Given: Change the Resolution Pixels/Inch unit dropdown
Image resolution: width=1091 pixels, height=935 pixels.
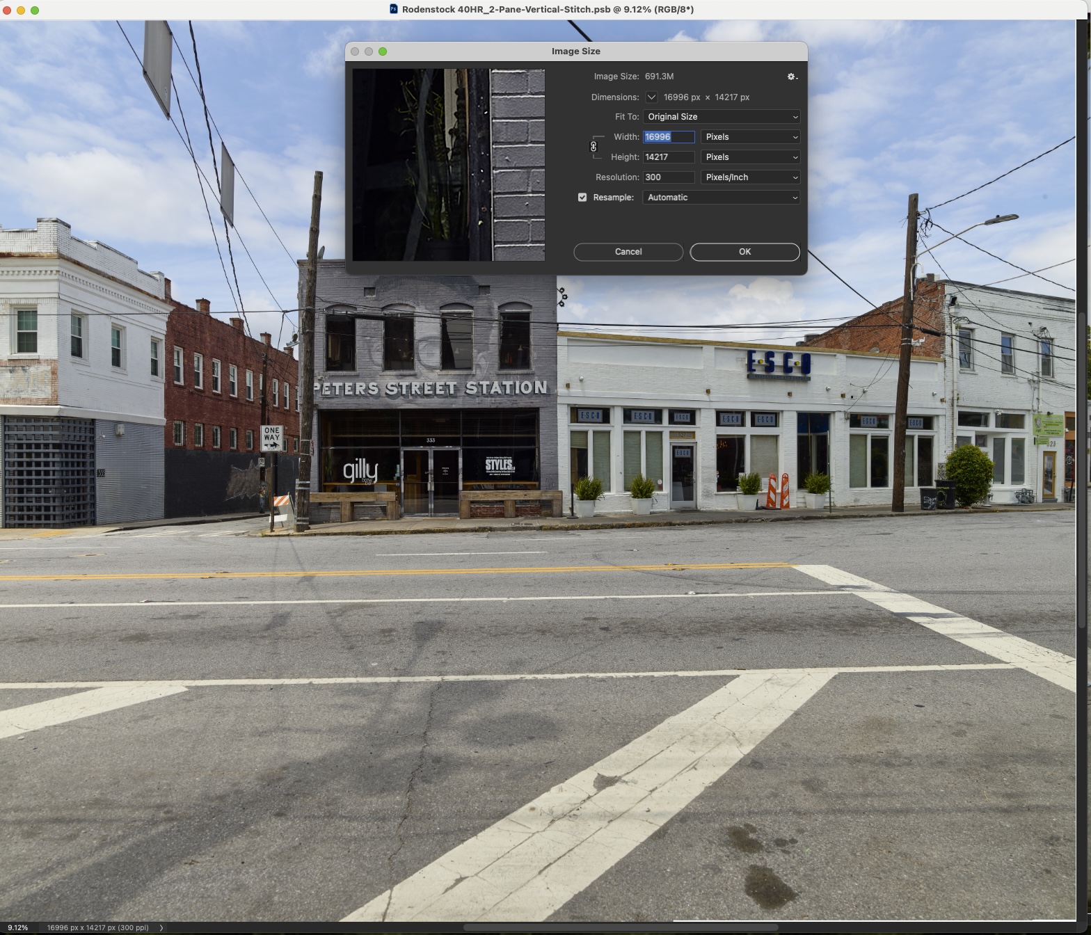Looking at the screenshot, I should click(750, 177).
